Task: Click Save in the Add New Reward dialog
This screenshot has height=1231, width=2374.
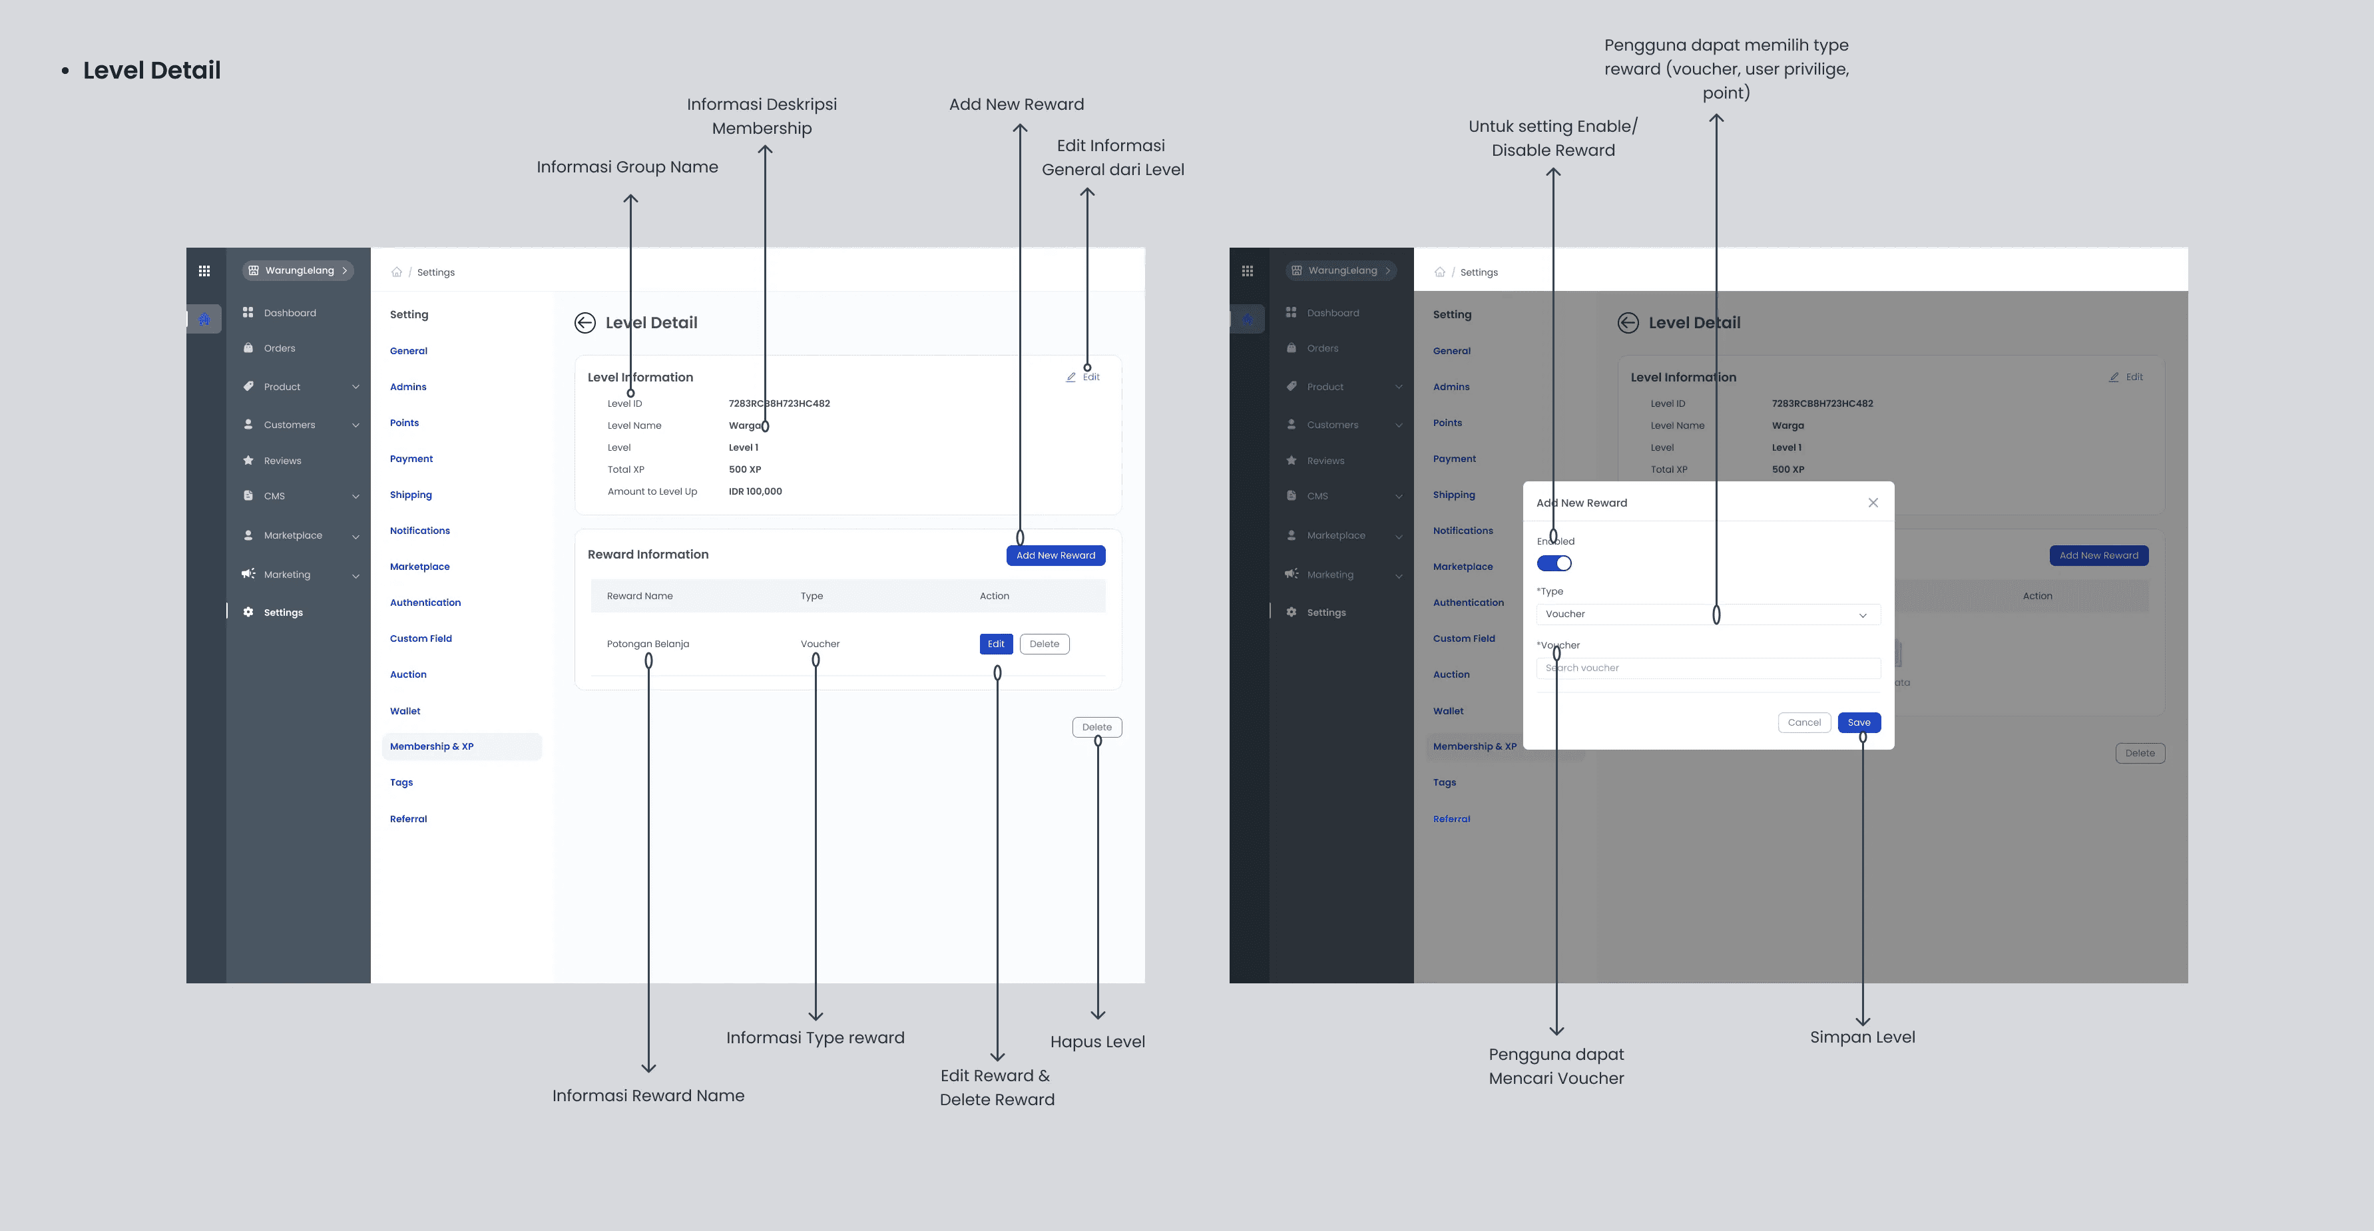Action: pos(1859,722)
